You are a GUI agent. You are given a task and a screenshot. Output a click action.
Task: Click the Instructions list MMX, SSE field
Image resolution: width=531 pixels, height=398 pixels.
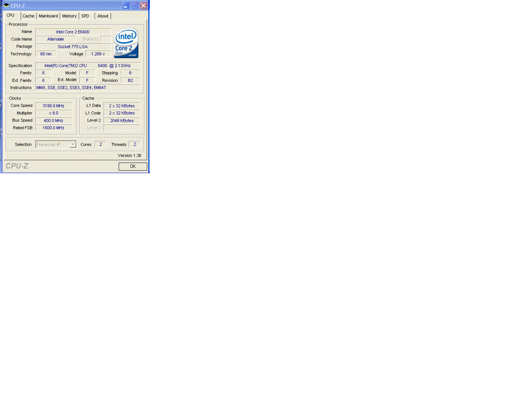pyautogui.click(x=88, y=88)
